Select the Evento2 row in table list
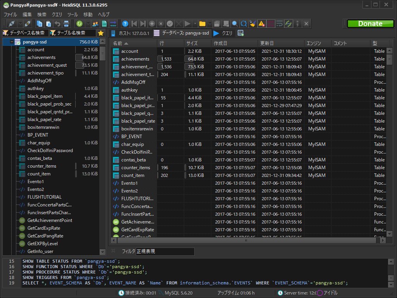 (249, 191)
